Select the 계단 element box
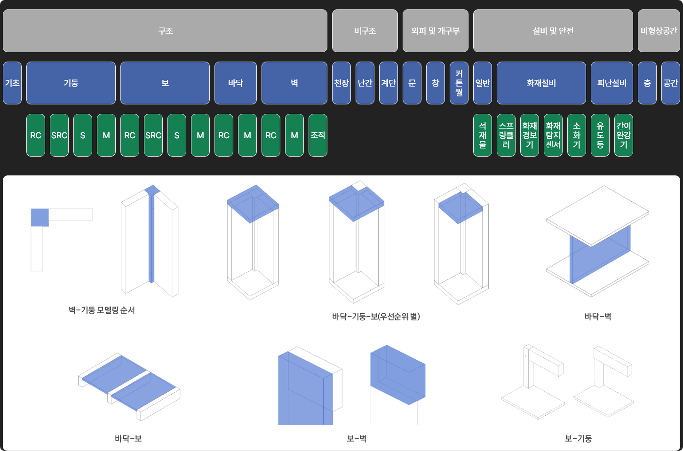Screen dimensions: 683x451 point(388,83)
